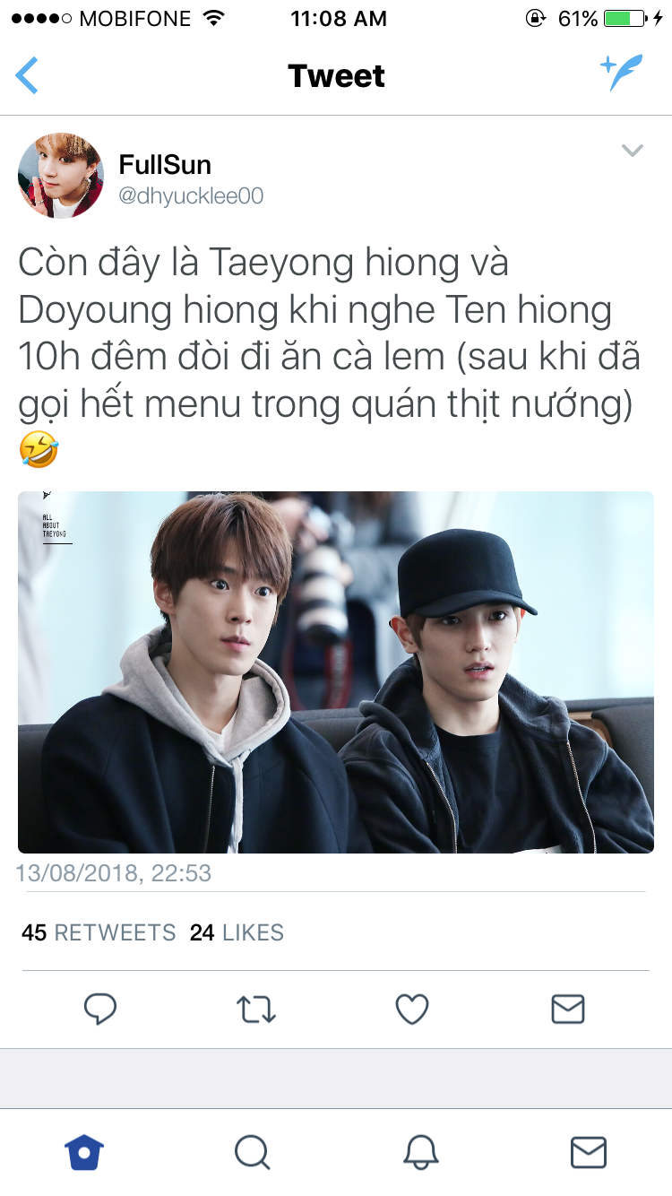Tap the battery indicator in status bar
This screenshot has height=1196, width=672.
[625, 18]
